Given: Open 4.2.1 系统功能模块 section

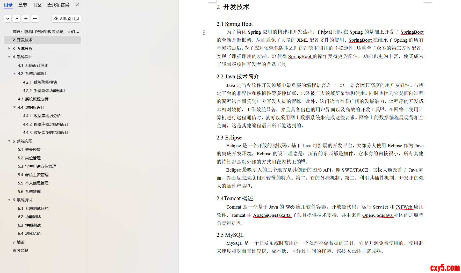Looking at the screenshot, I should (40, 82).
